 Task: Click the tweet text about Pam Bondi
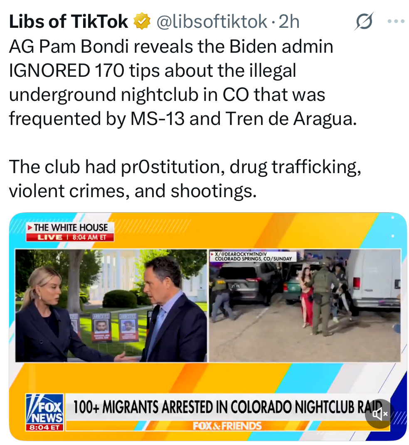click(x=183, y=82)
